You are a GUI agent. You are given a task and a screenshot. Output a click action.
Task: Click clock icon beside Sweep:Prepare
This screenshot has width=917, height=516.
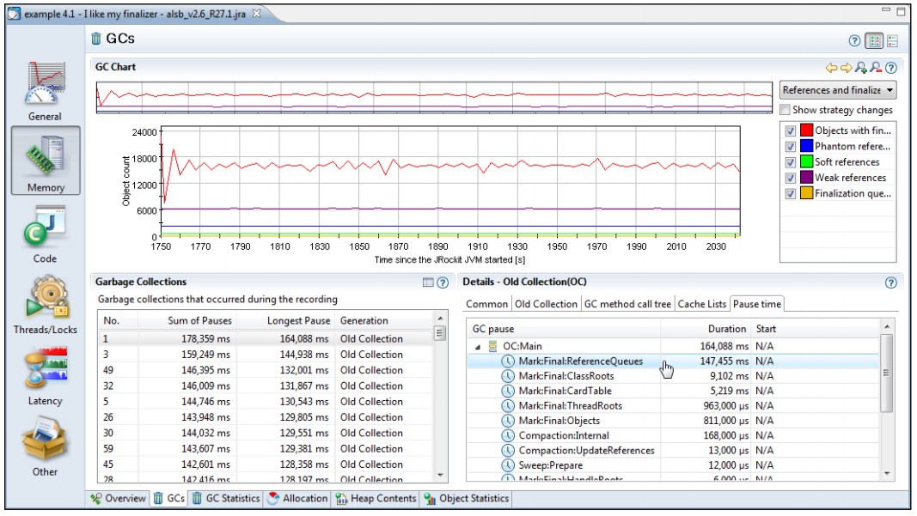pos(508,465)
